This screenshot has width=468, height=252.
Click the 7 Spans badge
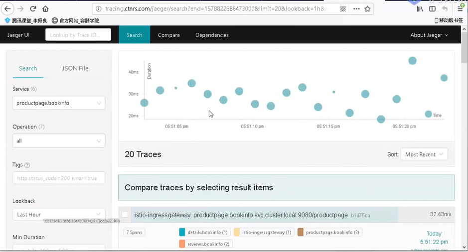pyautogui.click(x=134, y=232)
